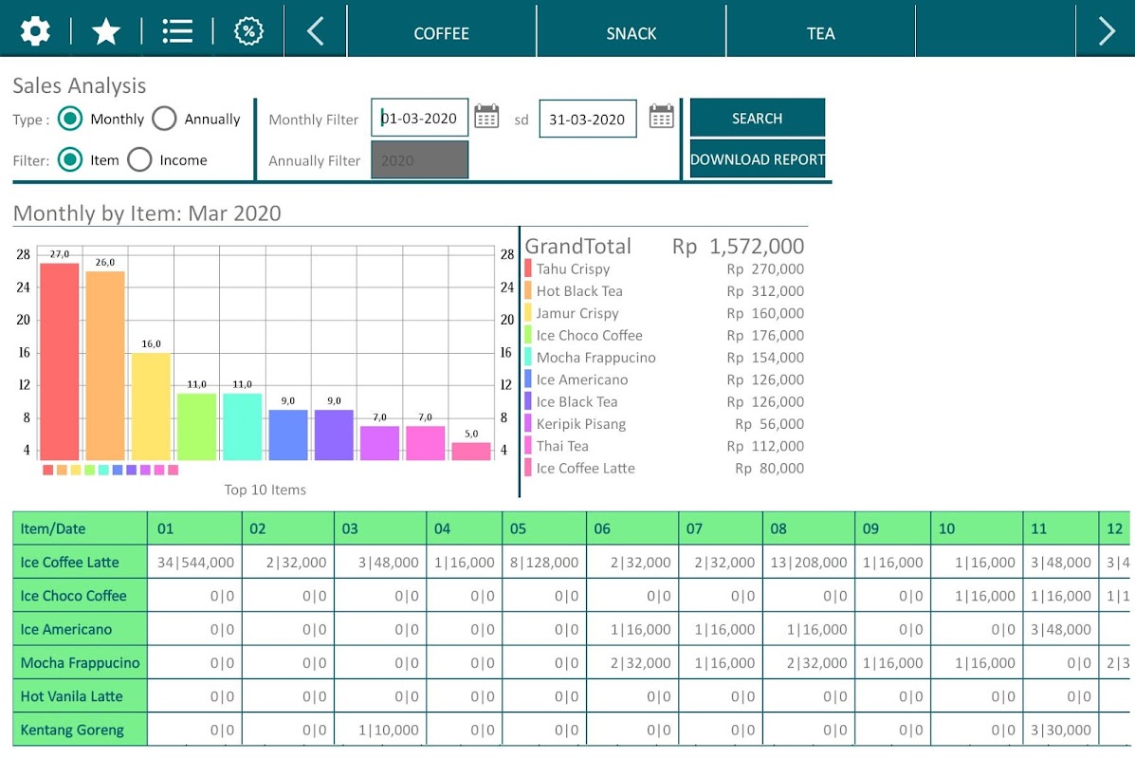
Task: Switch to the SNACK tab
Action: (632, 33)
